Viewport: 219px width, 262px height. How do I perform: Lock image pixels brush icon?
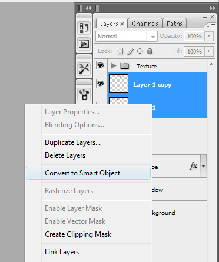click(x=130, y=51)
